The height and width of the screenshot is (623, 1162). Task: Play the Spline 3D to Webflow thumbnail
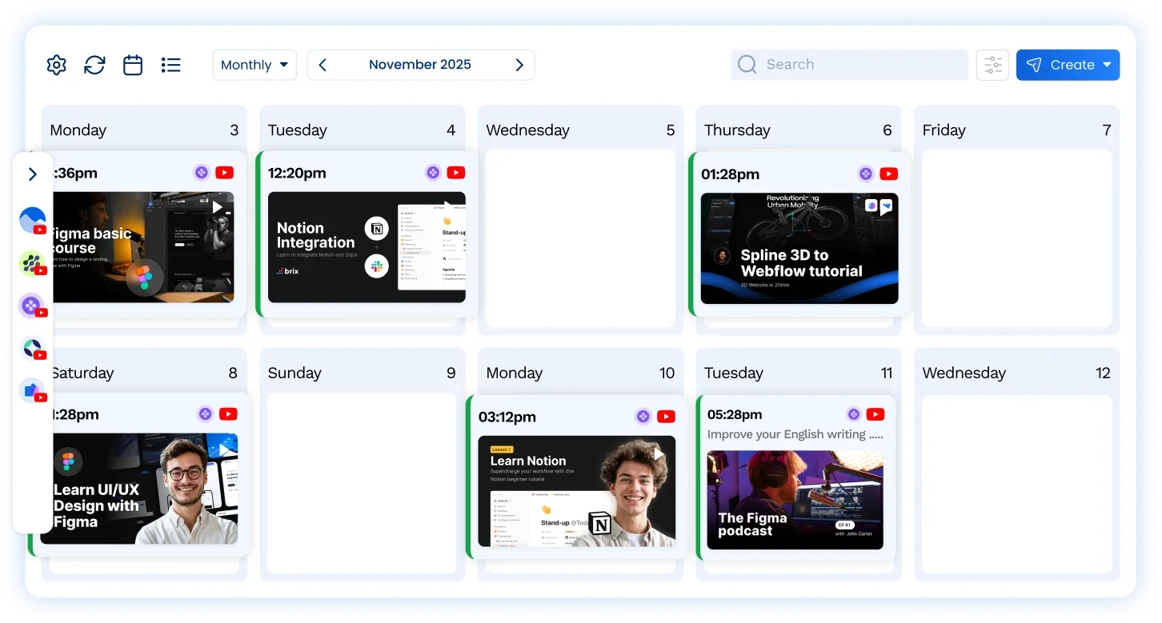tap(799, 249)
